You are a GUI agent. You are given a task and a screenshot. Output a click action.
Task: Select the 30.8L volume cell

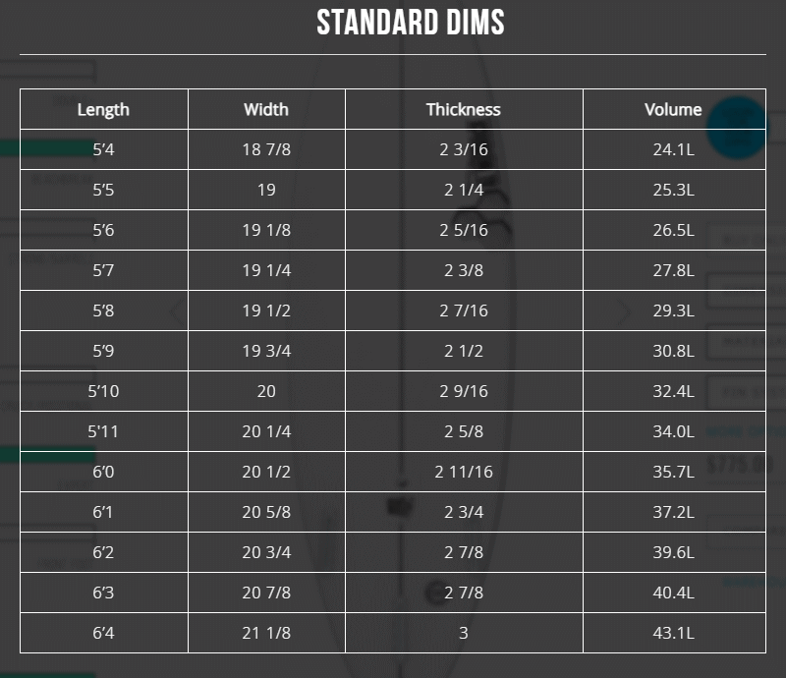click(673, 351)
